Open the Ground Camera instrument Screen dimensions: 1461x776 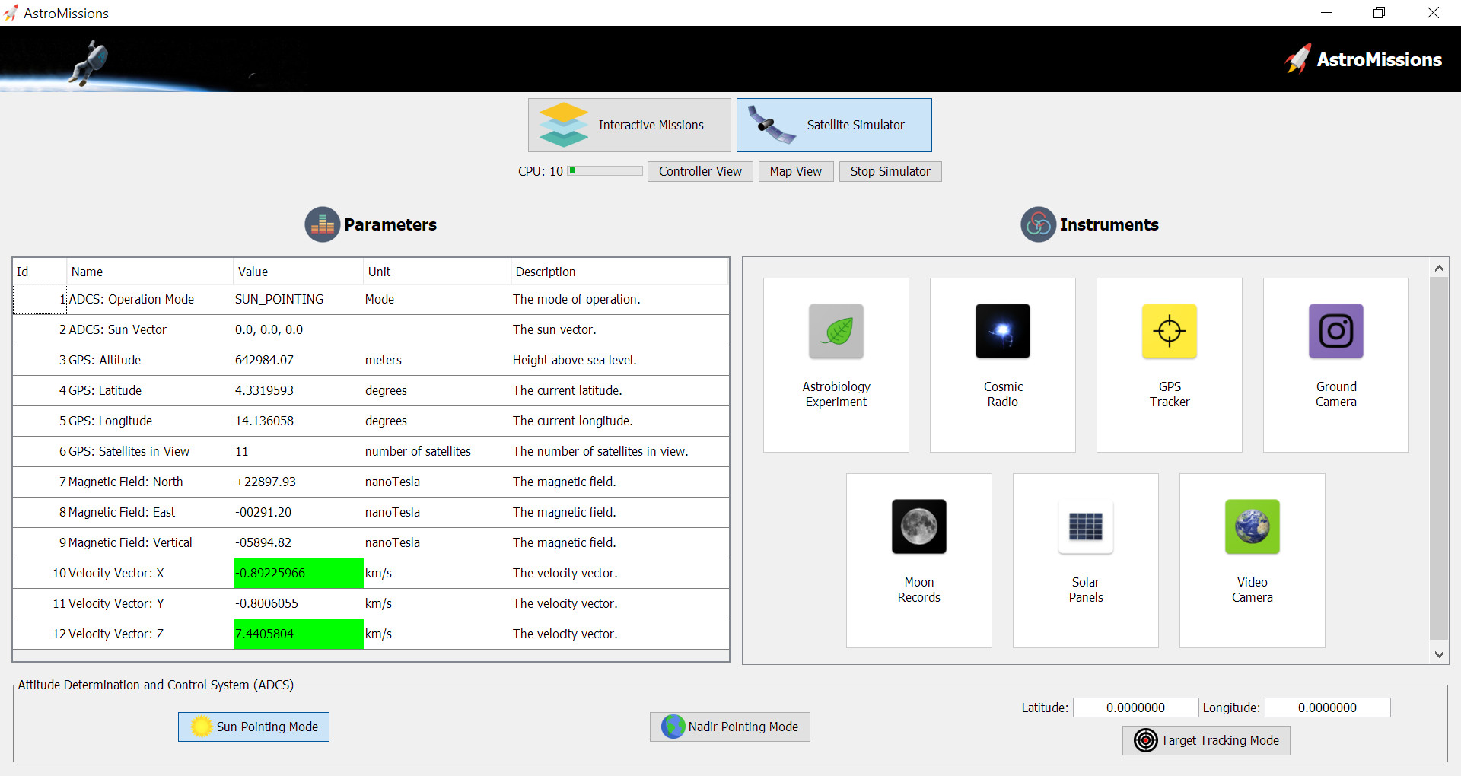[x=1335, y=364]
